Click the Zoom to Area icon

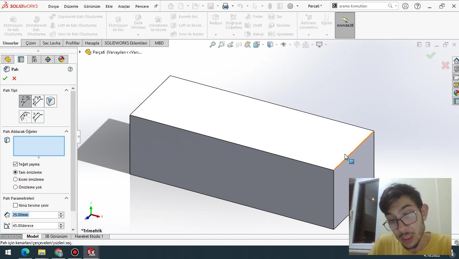pyautogui.click(x=221, y=45)
